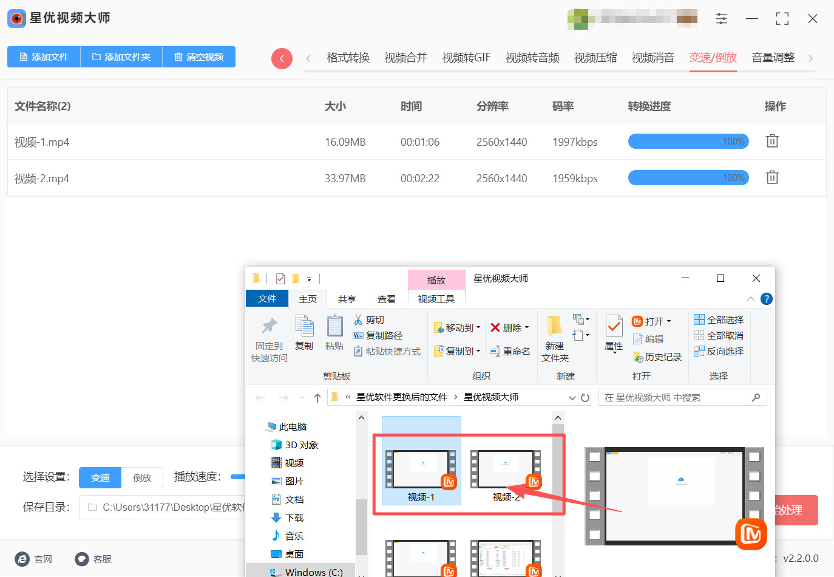Click 反向选择 in Explorer ribbon
Image resolution: width=834 pixels, height=577 pixels.
[719, 351]
